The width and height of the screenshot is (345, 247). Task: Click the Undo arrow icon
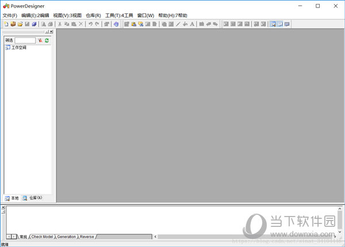tap(90, 24)
